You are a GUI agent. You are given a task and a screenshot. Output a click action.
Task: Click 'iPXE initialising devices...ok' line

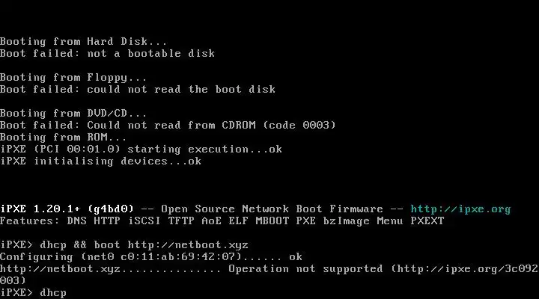coord(101,161)
